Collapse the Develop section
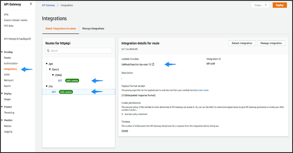The height and width of the screenshot is (153, 293). 2,52
